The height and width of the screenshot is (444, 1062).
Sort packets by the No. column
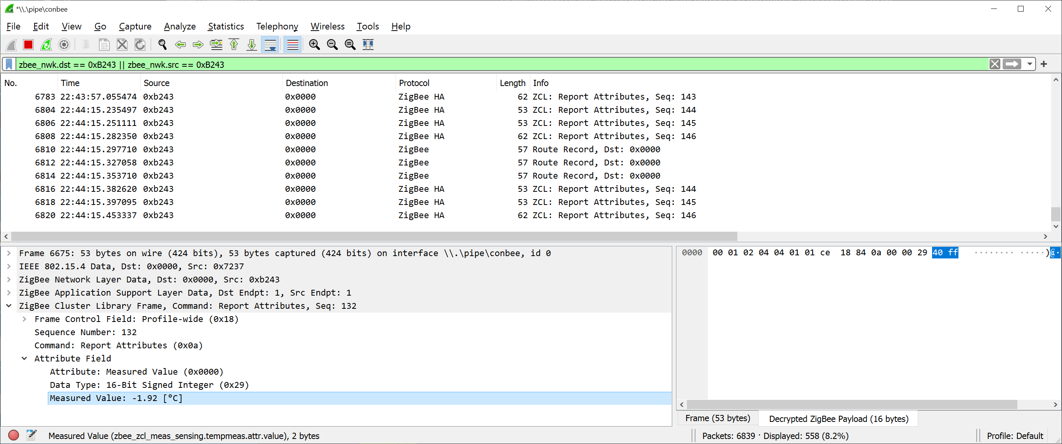[x=29, y=83]
